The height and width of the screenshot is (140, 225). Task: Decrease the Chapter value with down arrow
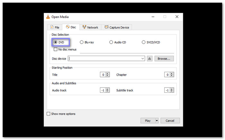(172, 76)
